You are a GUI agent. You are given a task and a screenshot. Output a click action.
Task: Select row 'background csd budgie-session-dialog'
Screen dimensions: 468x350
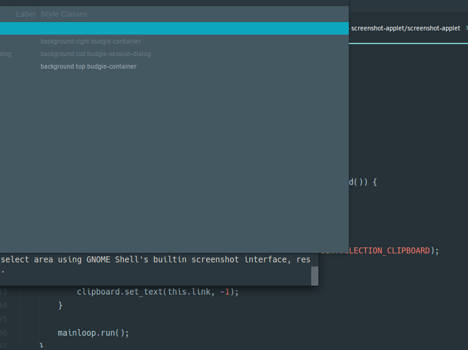click(x=174, y=54)
